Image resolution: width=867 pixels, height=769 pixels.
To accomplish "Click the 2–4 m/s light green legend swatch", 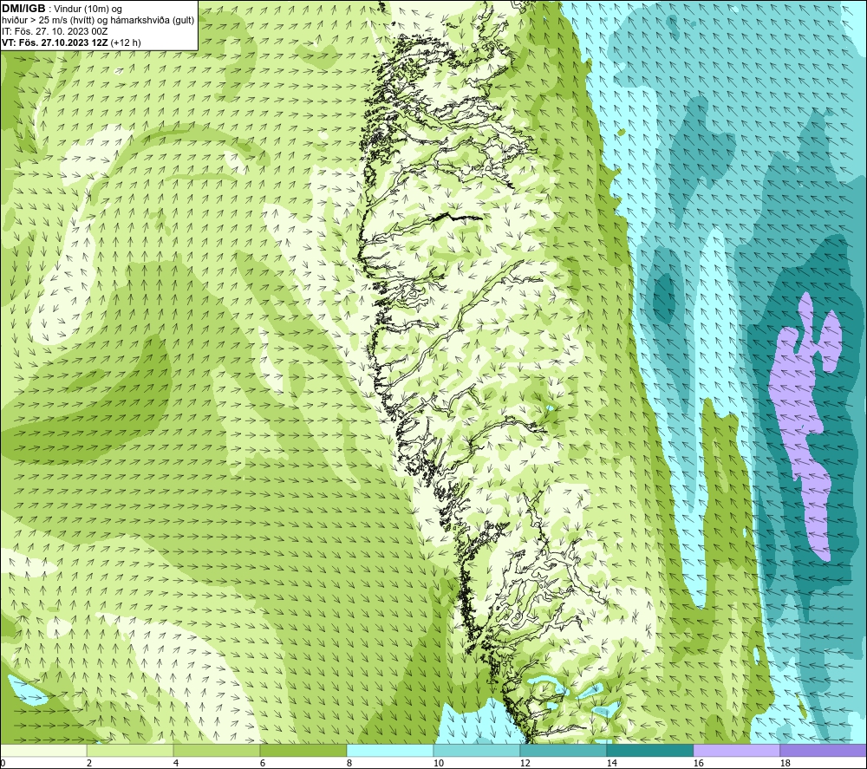I will 130,750.
